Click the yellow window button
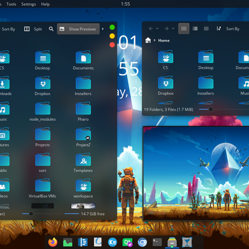The image size is (249, 249). (x=112, y=36)
